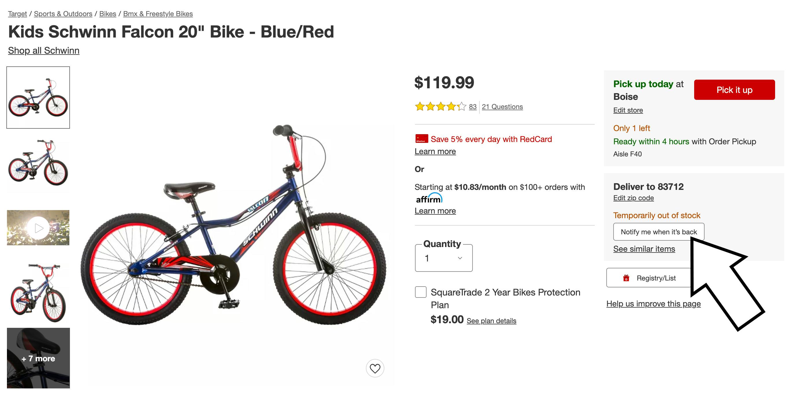This screenshot has width=793, height=404.
Task: Click the RedCard icon
Action: point(421,139)
